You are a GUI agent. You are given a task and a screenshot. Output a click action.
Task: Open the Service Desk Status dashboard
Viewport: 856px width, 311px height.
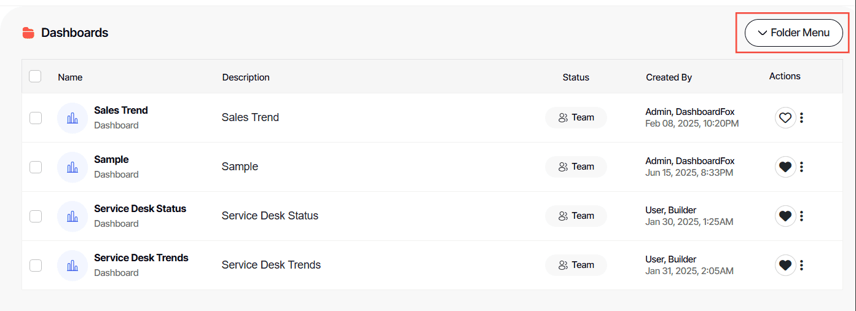(140, 209)
